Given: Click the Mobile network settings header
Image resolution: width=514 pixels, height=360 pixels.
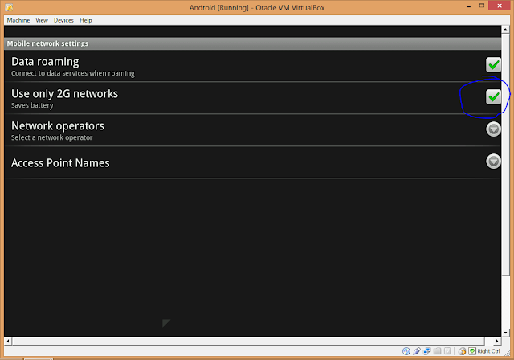Looking at the screenshot, I should tap(252, 43).
